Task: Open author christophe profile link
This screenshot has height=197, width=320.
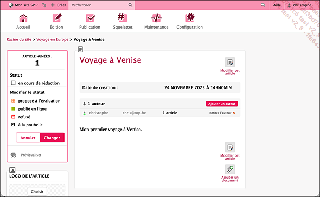Action: [x=99, y=113]
